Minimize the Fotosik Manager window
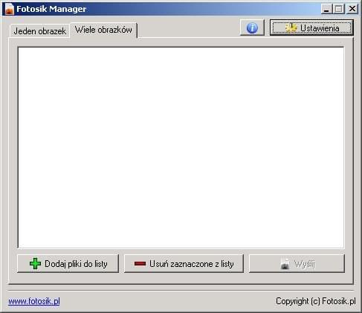Viewport: 362px width, 313px height. (326, 9)
